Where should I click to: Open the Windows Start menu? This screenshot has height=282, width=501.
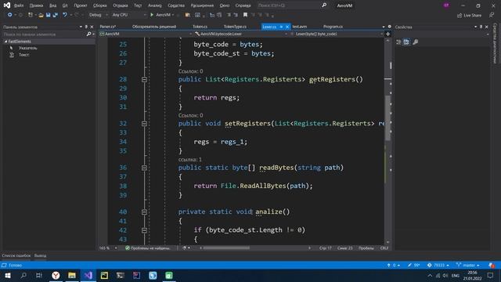tap(7, 275)
